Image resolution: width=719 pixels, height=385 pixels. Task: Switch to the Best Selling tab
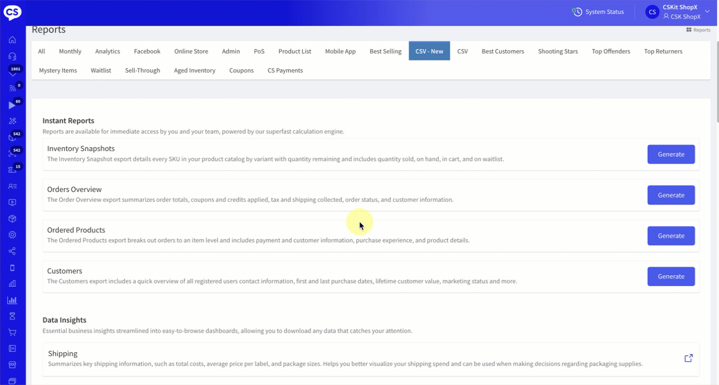point(385,51)
